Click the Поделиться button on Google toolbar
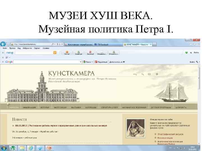 tap(101, 62)
